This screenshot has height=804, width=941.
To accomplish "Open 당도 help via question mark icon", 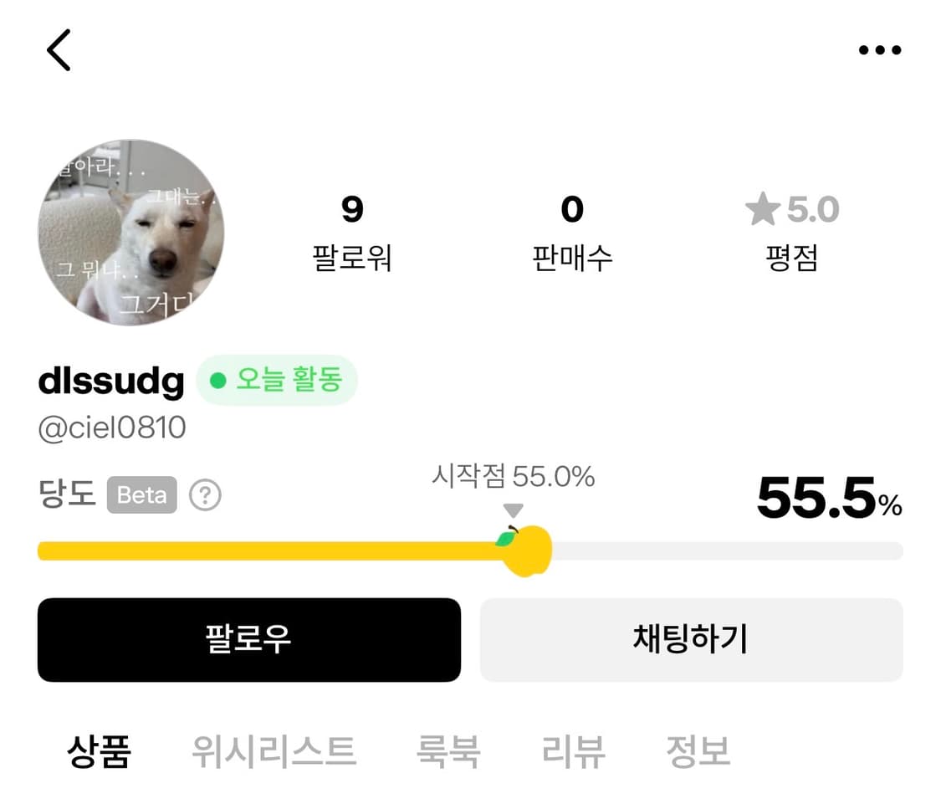I will tap(206, 495).
